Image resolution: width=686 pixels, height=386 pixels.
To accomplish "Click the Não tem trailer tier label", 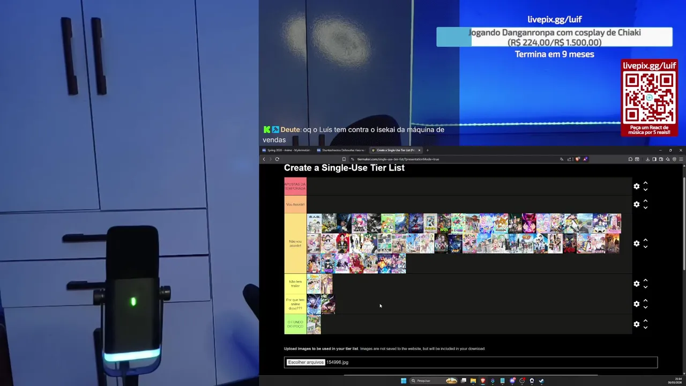I will click(295, 284).
